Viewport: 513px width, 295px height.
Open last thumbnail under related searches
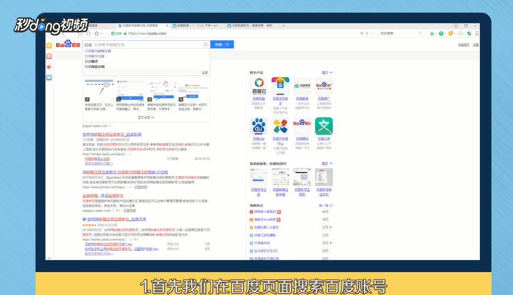pos(324,177)
